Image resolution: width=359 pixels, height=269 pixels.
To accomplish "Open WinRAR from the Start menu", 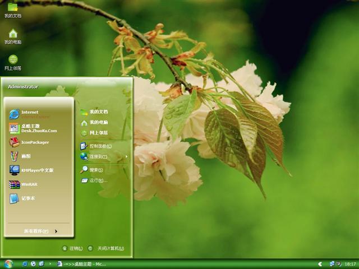I will tap(24, 184).
